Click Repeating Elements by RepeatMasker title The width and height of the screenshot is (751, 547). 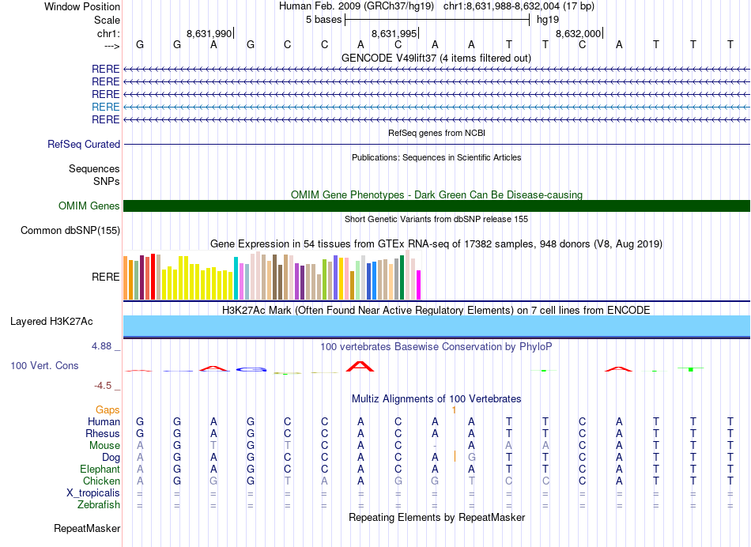click(x=436, y=517)
